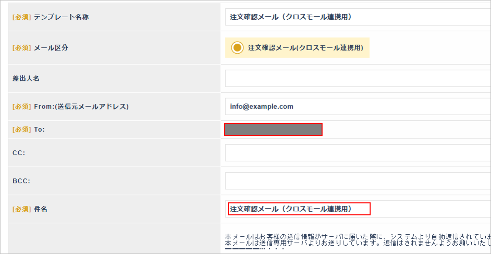Viewport: 491px width, 254px height.
Task: Click the radio option text 注文確認メール(クロスモール連携用)
Action: click(x=306, y=48)
